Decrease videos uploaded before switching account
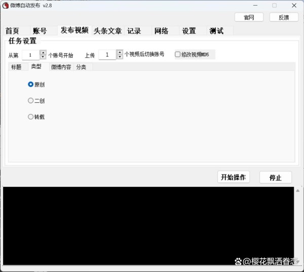This screenshot has width=304, height=272. 120,57
